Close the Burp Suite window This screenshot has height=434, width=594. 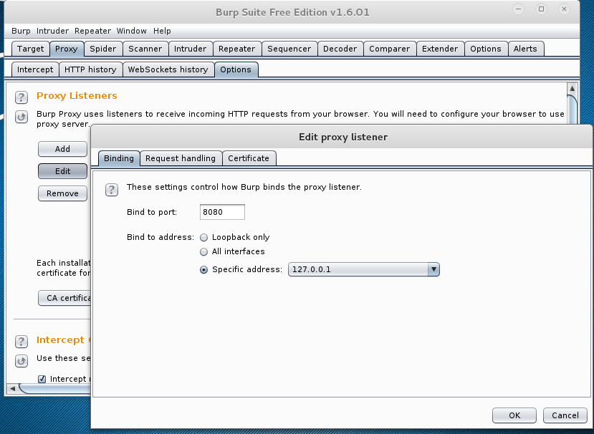[x=564, y=9]
